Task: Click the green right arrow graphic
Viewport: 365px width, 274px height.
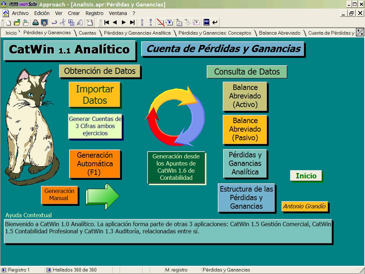Action: (x=103, y=197)
